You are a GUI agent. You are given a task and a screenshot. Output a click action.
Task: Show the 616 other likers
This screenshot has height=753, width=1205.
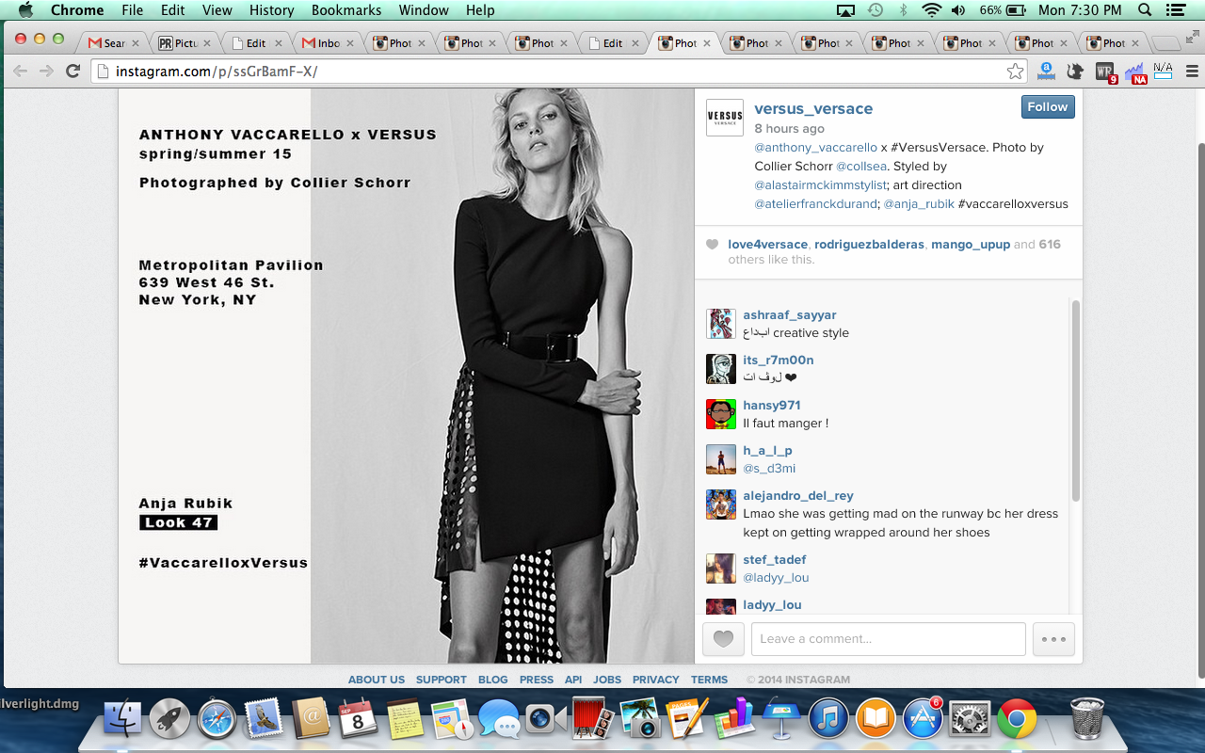(1050, 245)
